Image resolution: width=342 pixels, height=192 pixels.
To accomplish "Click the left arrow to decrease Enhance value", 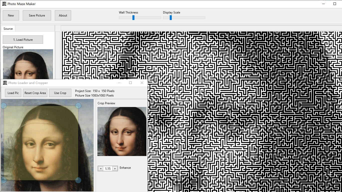I will 101,168.
